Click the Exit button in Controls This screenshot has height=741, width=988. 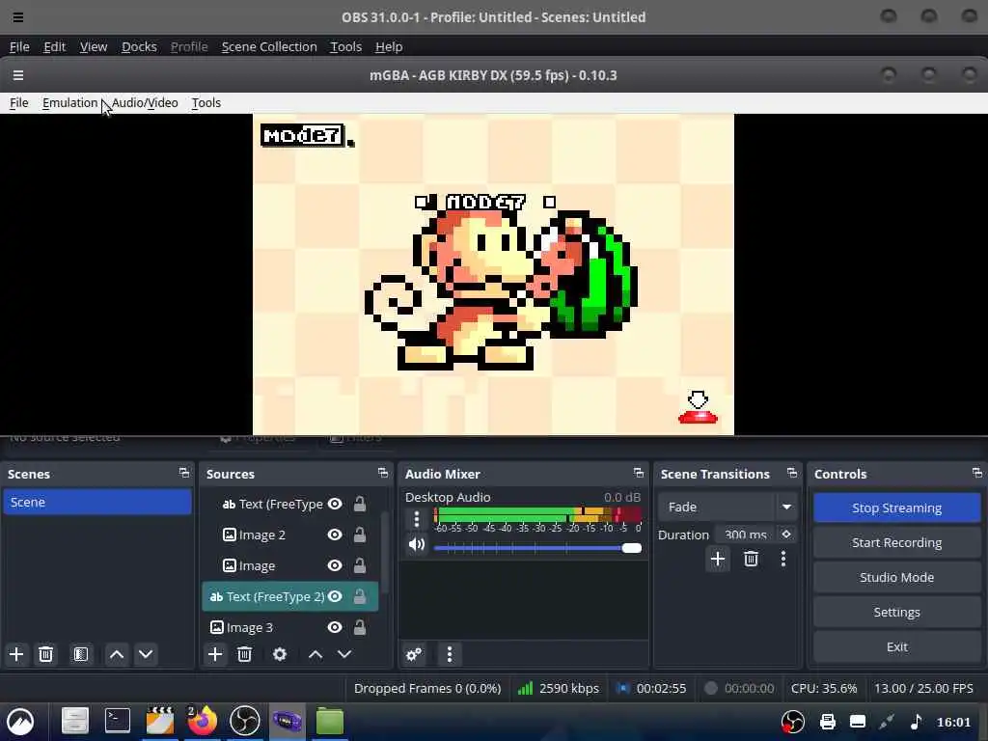[x=896, y=646]
